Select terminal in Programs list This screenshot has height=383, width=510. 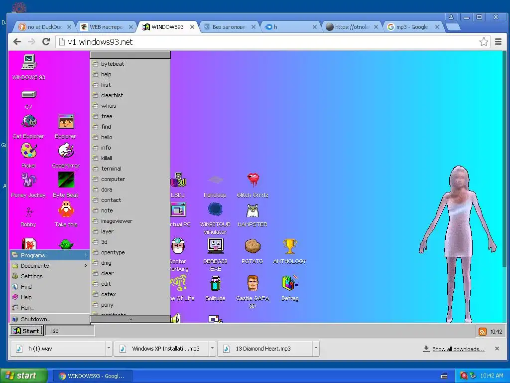pos(130,169)
